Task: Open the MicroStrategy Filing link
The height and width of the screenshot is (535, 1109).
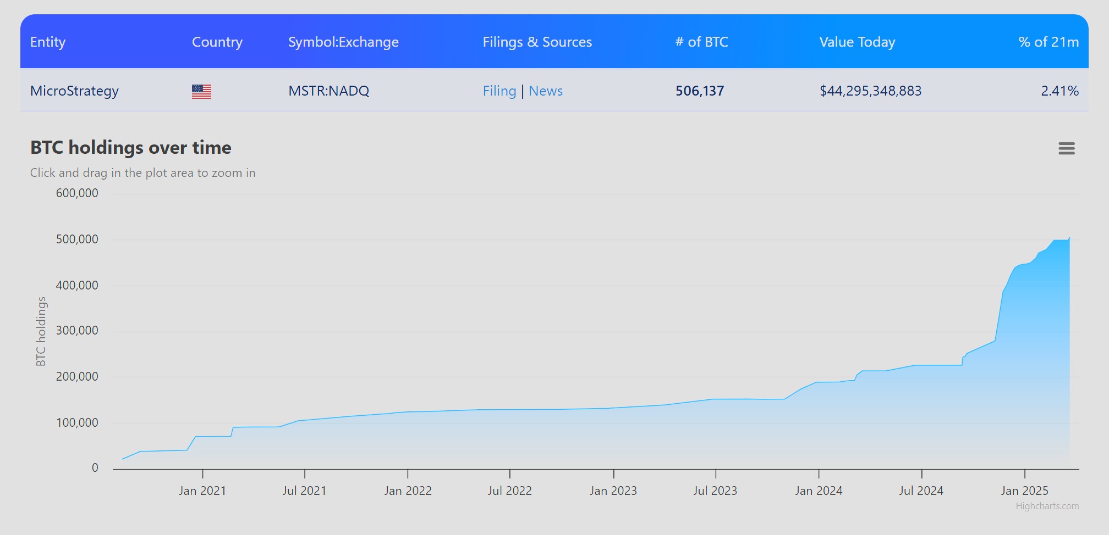Action: 499,91
